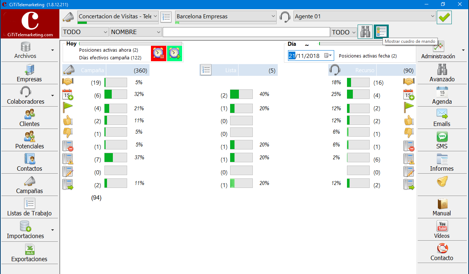
Task: Click 'Días efectivos campaña (122)' text
Action: click(110, 58)
